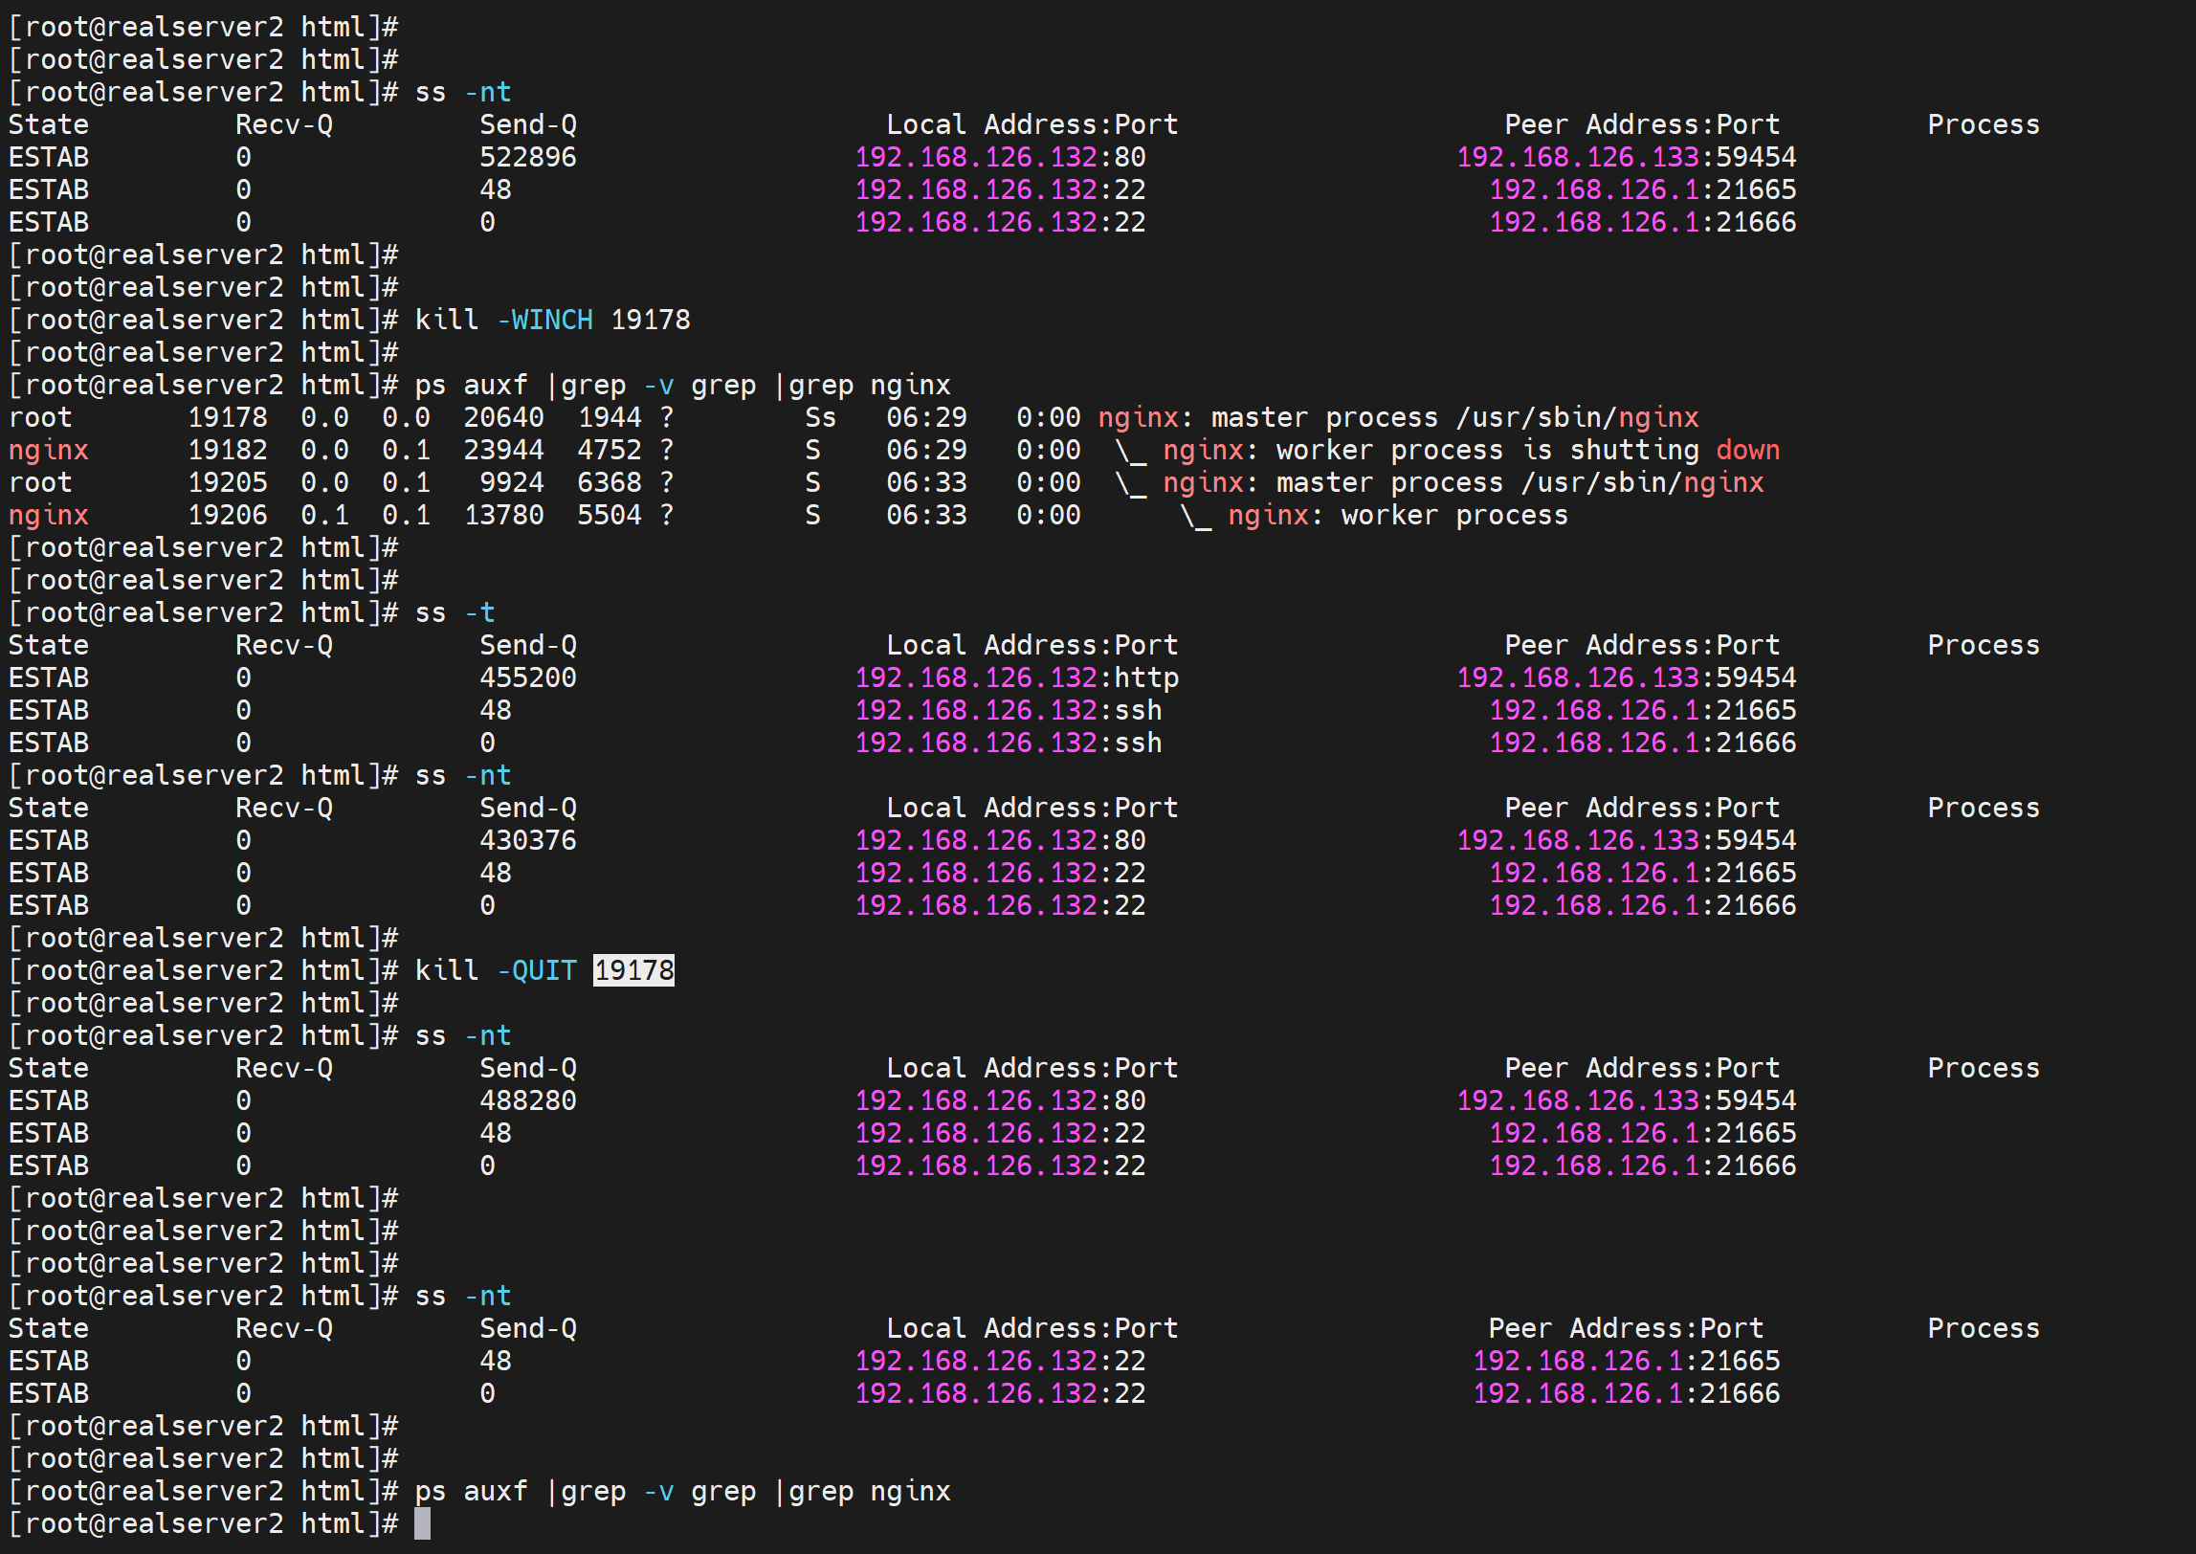Image resolution: width=2196 pixels, height=1554 pixels.
Task: Click first 'Recv-Q' column header
Action: coord(284,124)
